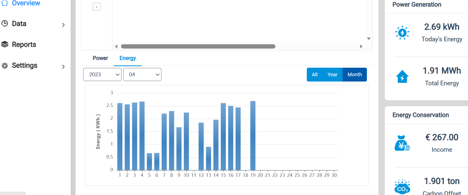This screenshot has width=468, height=195.
Task: Click the day 19 energy bar
Action: coord(253,136)
